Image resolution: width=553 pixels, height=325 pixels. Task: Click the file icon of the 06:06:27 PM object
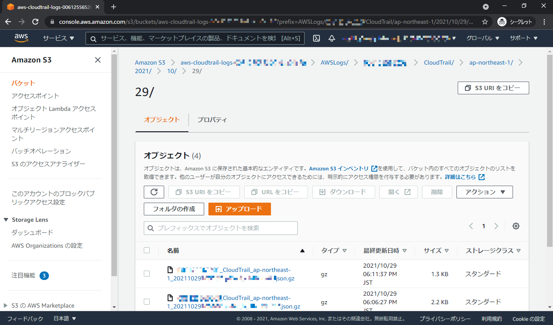171,297
